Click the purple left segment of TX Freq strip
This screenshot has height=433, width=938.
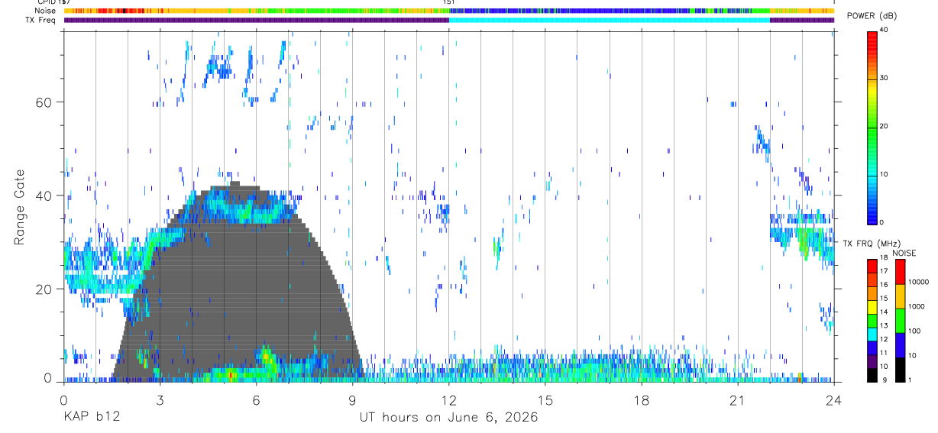pos(256,20)
